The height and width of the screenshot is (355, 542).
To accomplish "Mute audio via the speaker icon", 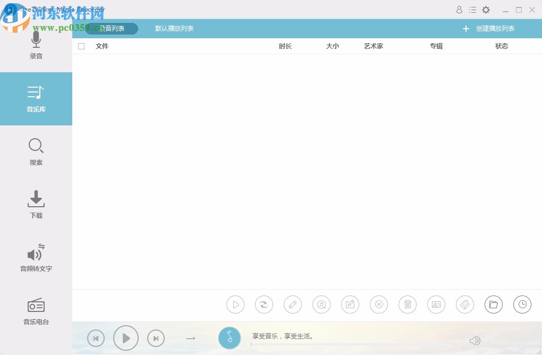I will tap(475, 341).
